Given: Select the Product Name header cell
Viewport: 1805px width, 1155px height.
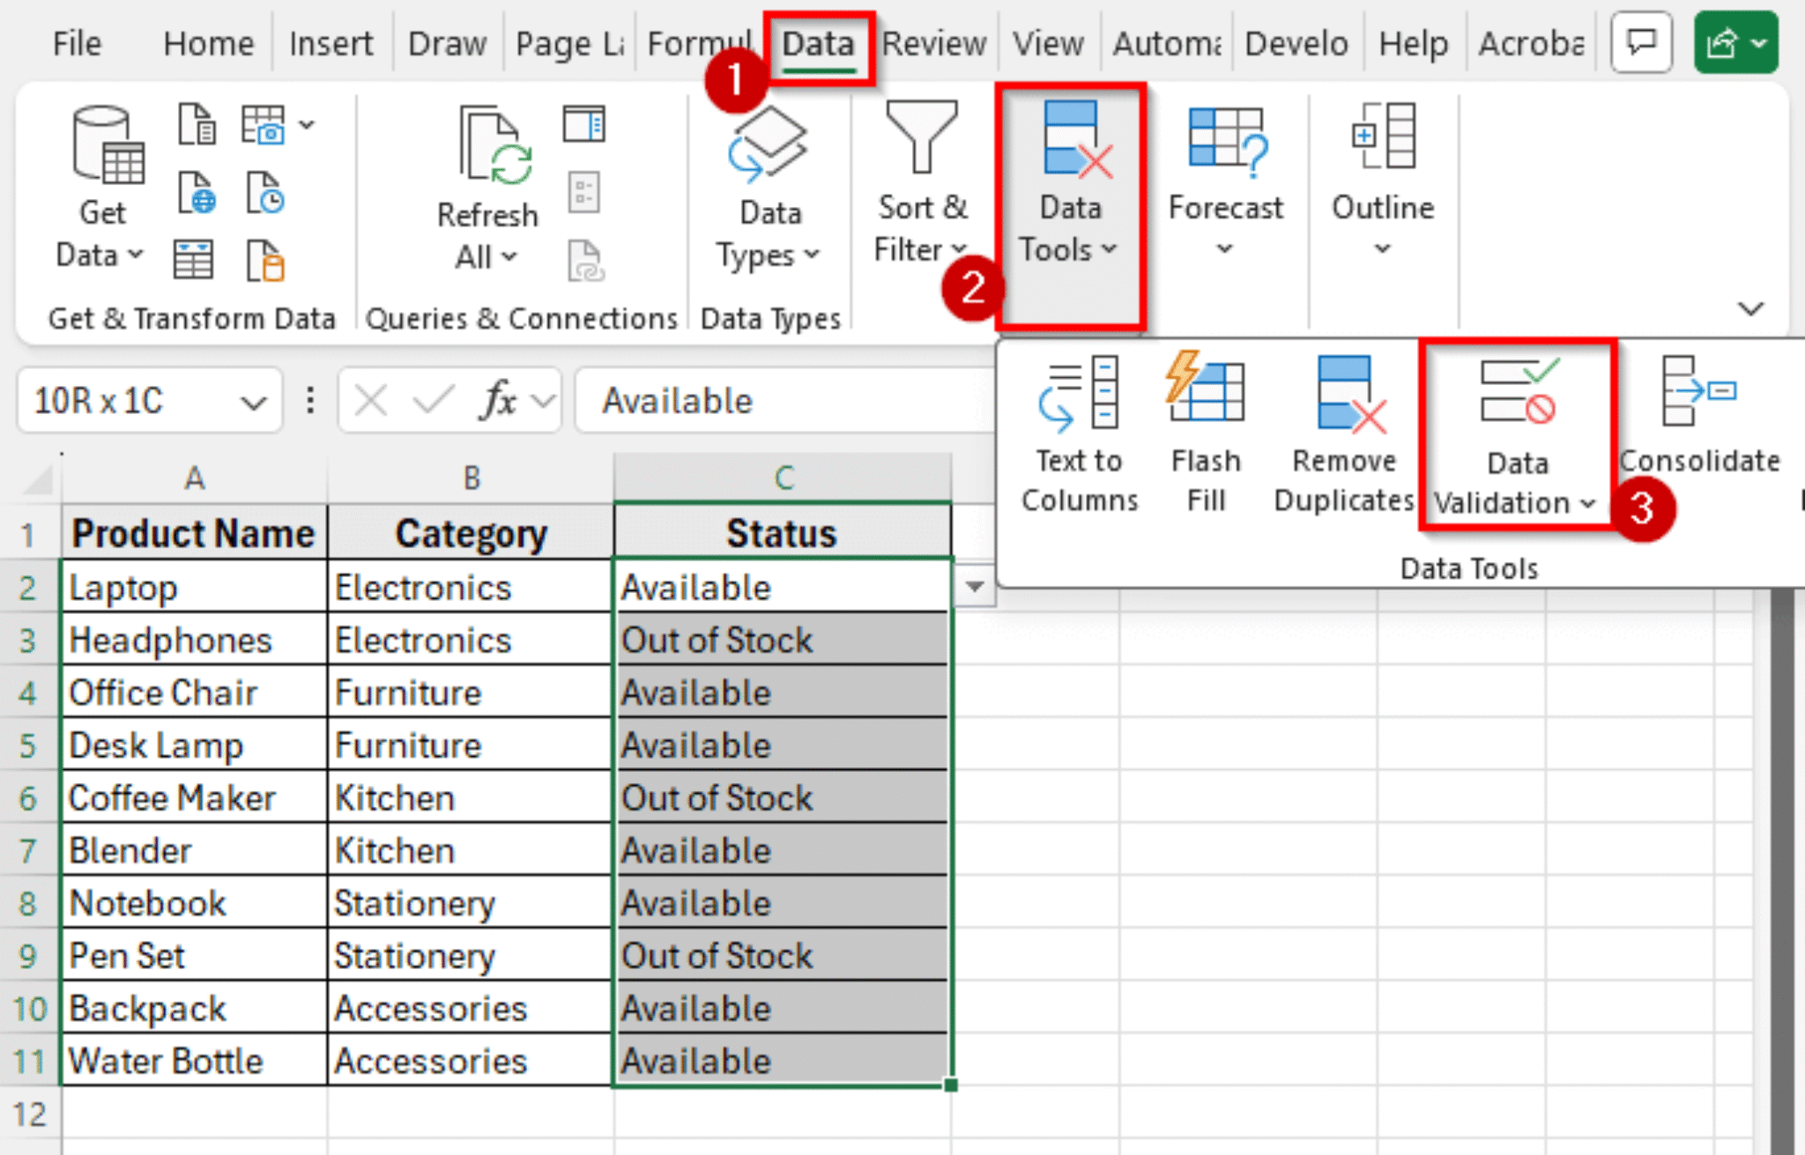Looking at the screenshot, I should pos(194,532).
